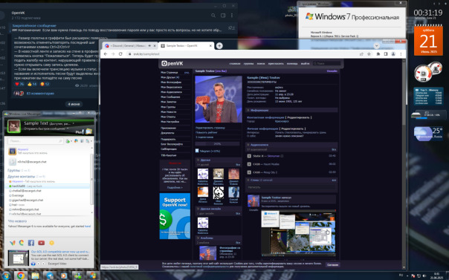449x280 pixels.
Task: Open Chrome extensions puzzle icon
Action: click(x=378, y=53)
